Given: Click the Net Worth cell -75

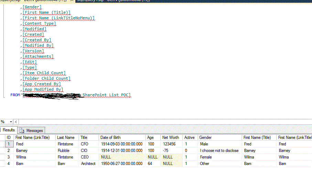Looking at the screenshot, I should (172, 151).
